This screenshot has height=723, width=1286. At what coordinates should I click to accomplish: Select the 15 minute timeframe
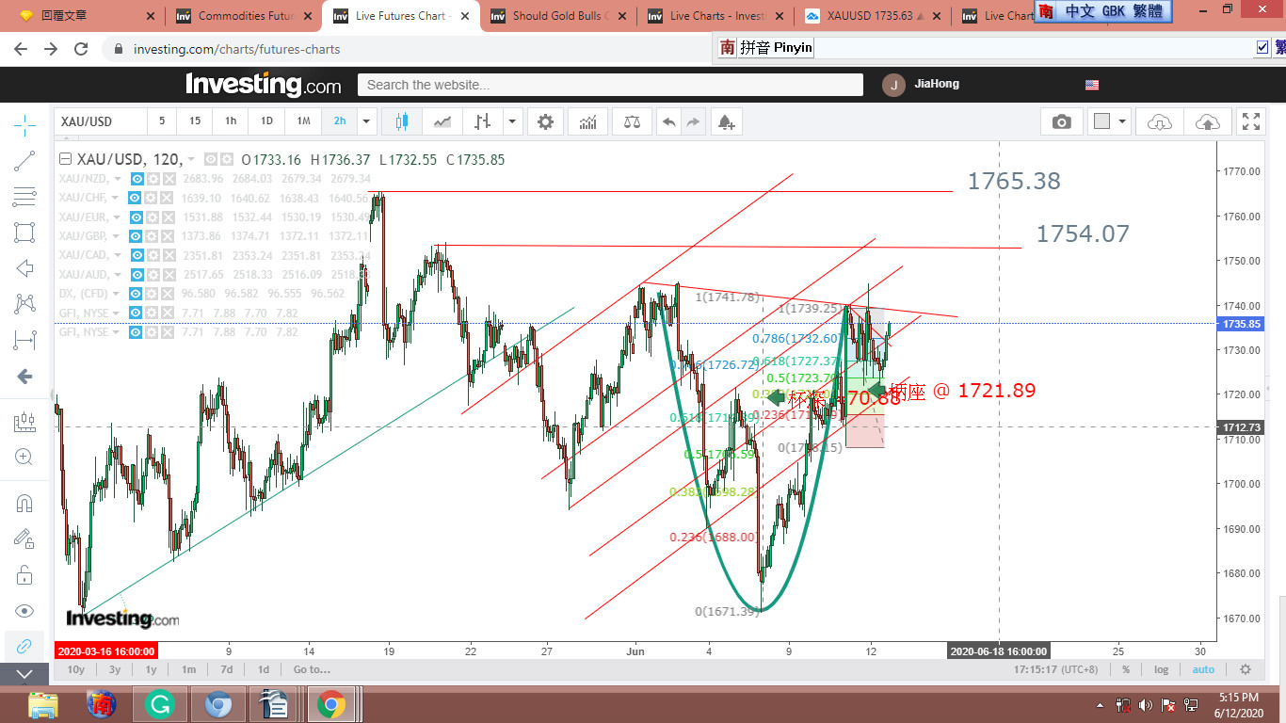coord(195,121)
